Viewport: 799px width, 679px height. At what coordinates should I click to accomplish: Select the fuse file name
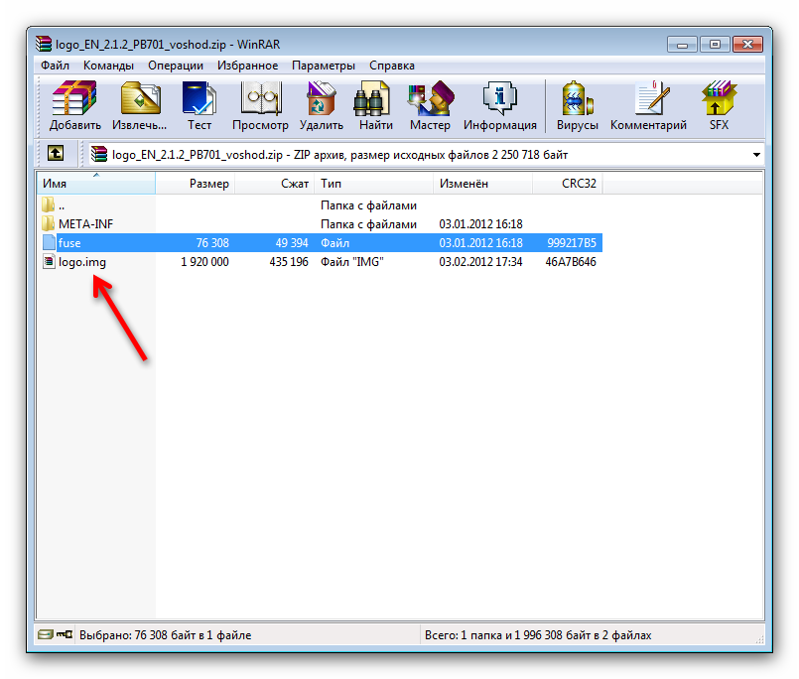click(x=69, y=243)
